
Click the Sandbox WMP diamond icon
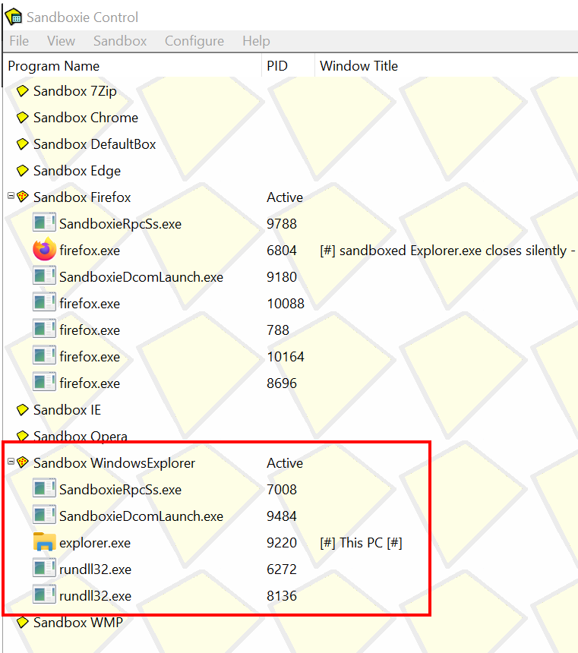click(x=23, y=622)
